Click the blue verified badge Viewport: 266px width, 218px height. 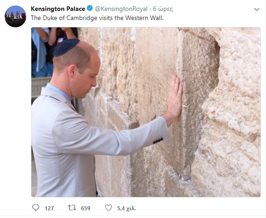(90, 8)
